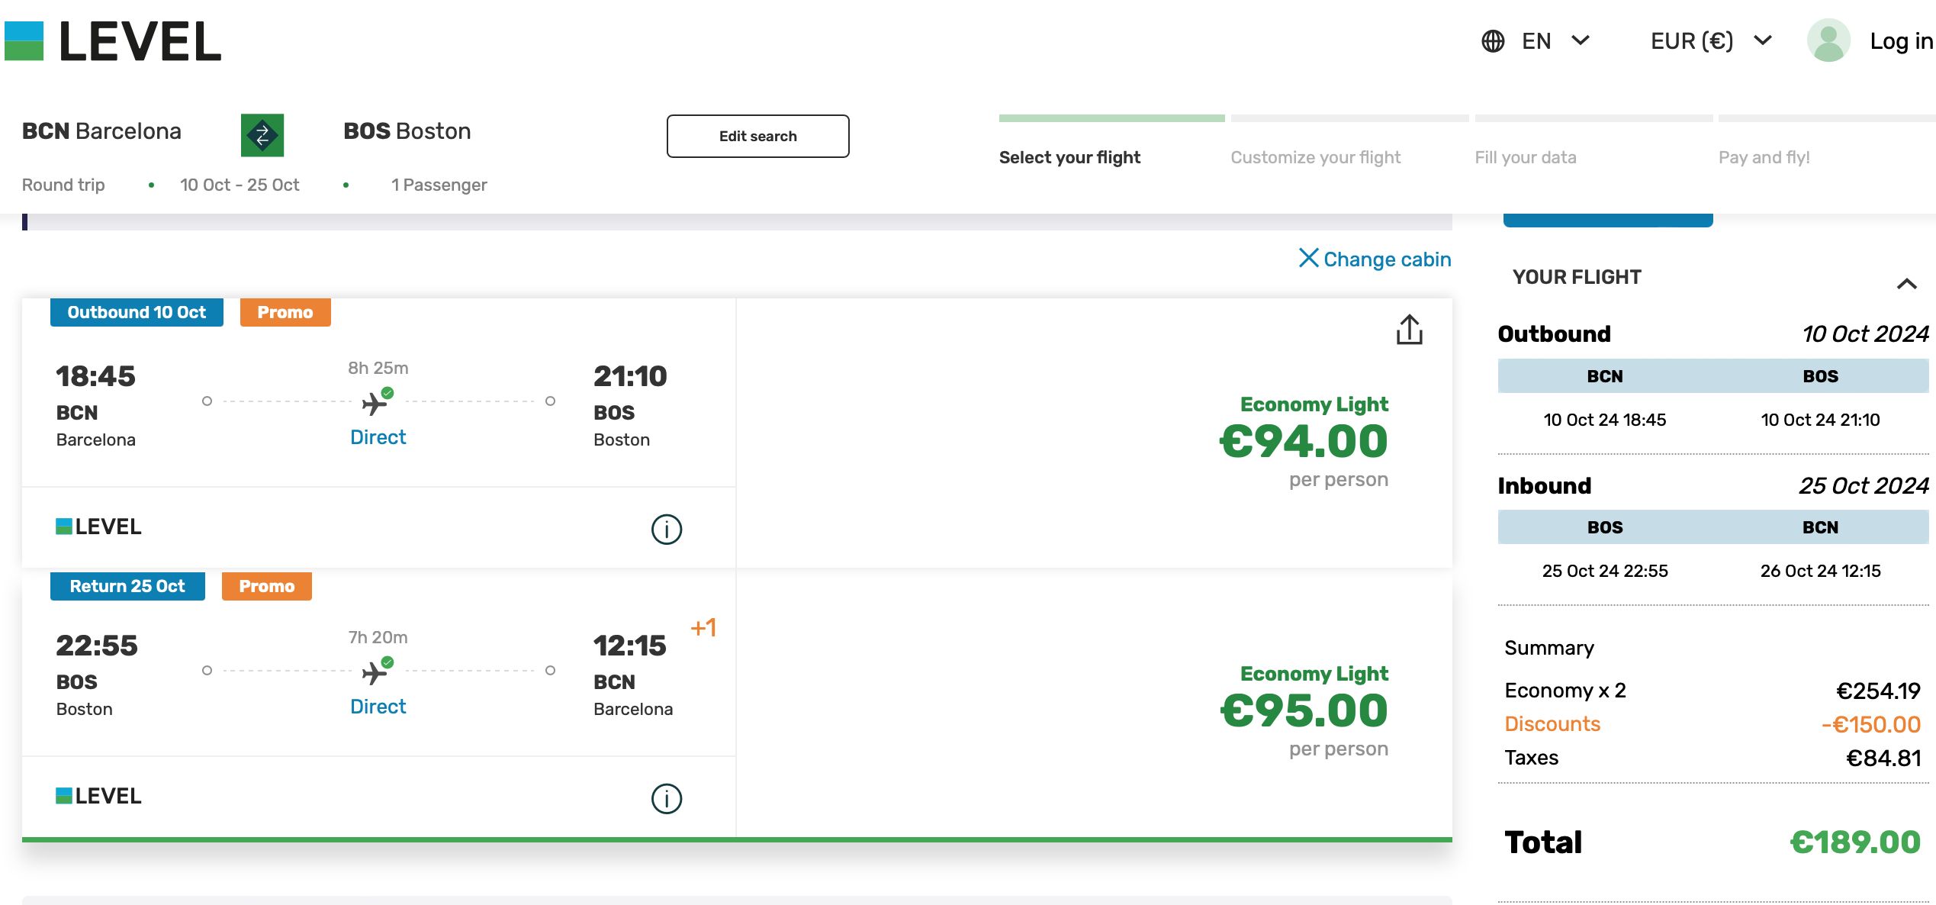
Task: Click the share icon on the outbound flight
Action: click(1409, 330)
